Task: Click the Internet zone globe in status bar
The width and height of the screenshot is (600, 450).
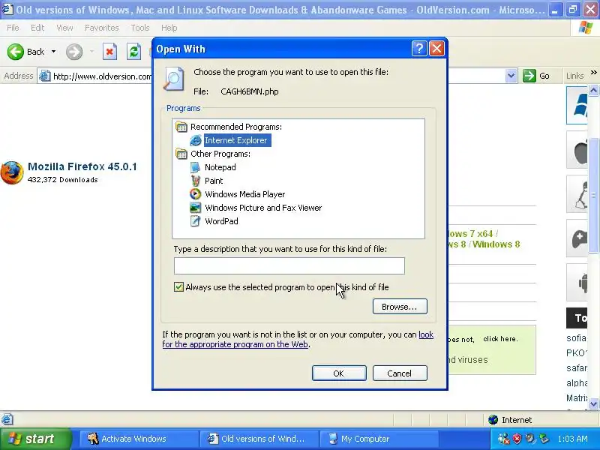Action: (x=493, y=420)
